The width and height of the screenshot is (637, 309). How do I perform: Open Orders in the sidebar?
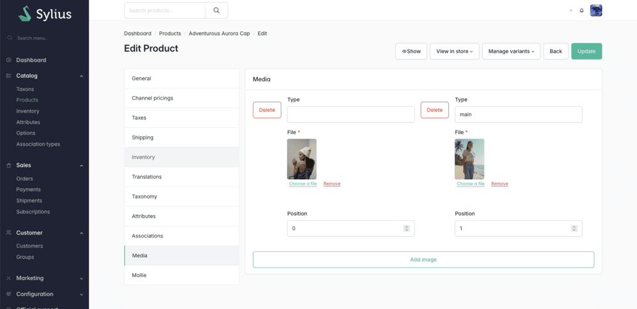[x=25, y=178]
